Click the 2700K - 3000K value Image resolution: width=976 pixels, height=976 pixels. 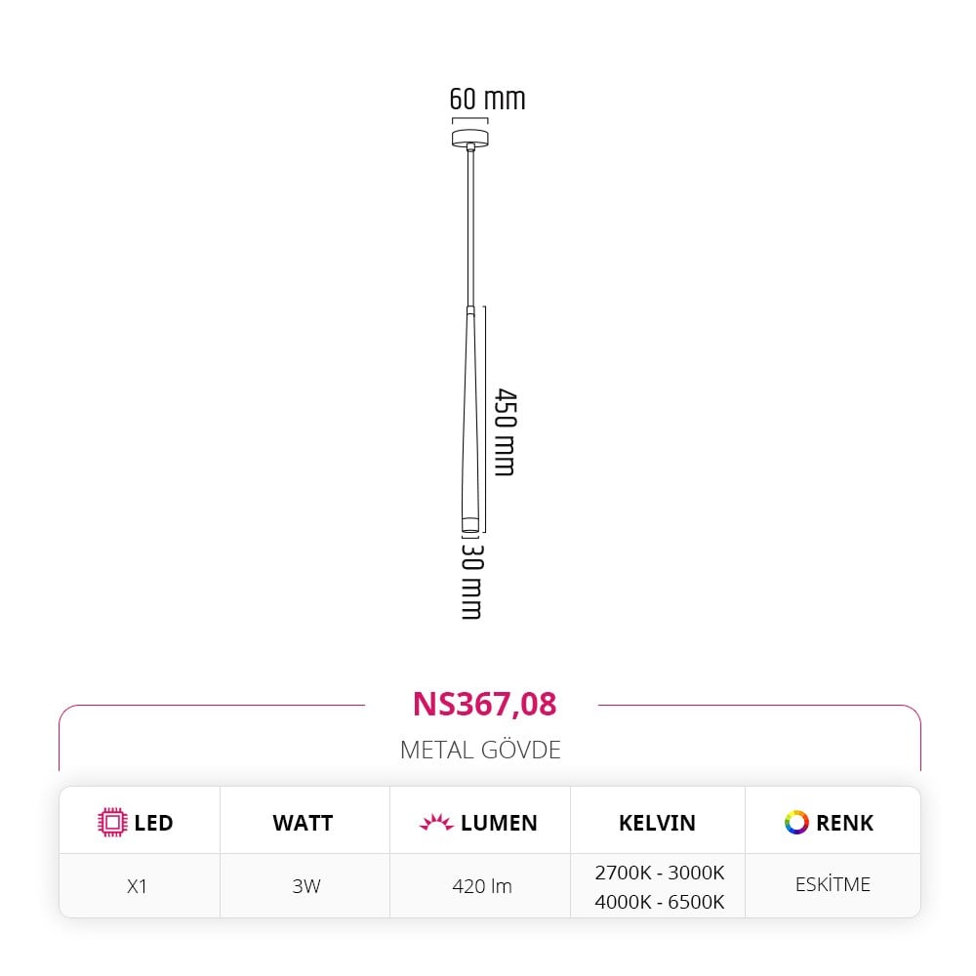659,873
